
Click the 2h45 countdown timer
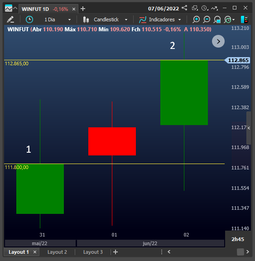tap(238, 239)
